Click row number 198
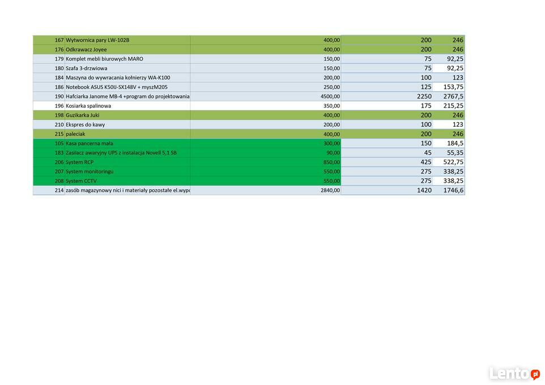545x385 pixels. 49,115
